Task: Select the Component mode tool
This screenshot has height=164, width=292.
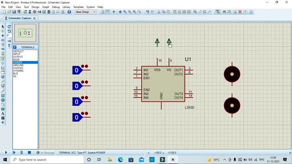Action: (3, 31)
